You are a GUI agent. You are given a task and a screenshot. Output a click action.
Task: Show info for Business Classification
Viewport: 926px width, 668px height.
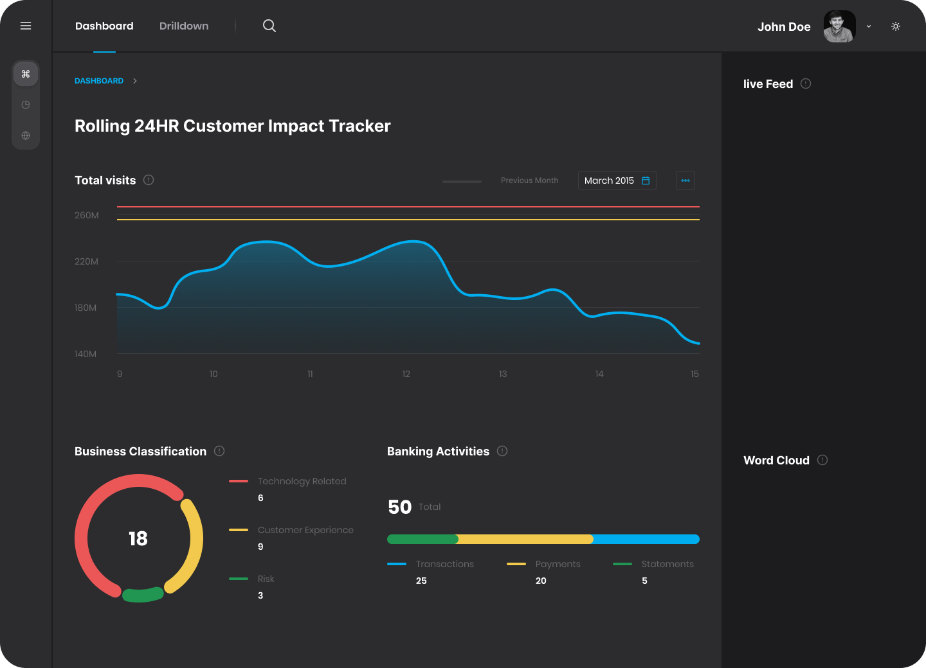pyautogui.click(x=219, y=451)
